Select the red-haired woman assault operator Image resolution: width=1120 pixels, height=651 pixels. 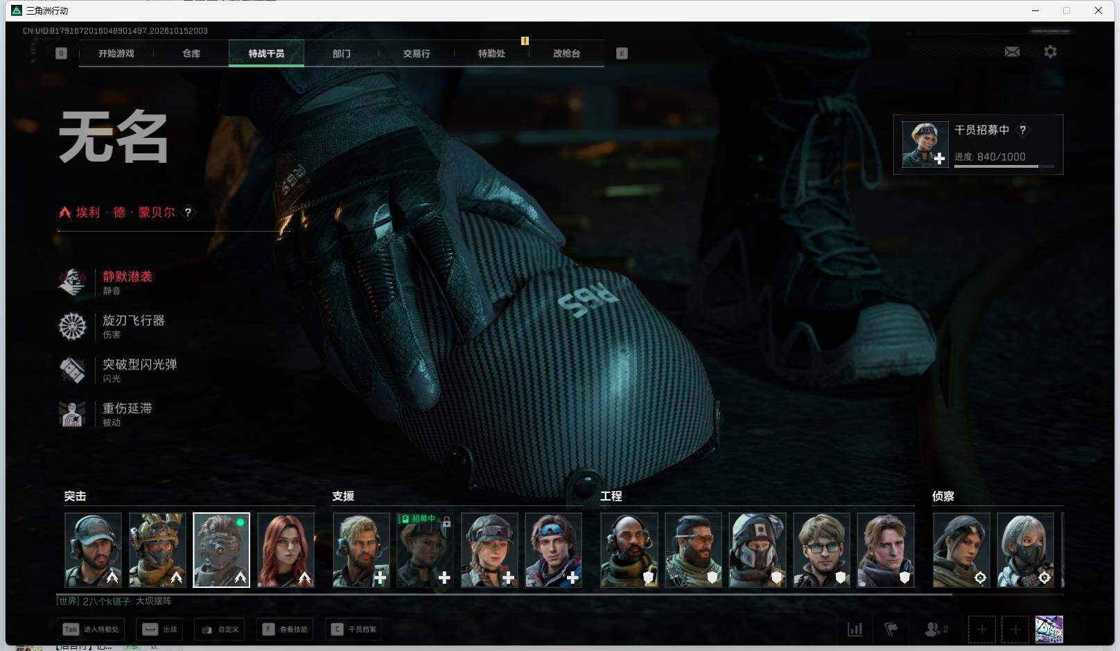(286, 550)
